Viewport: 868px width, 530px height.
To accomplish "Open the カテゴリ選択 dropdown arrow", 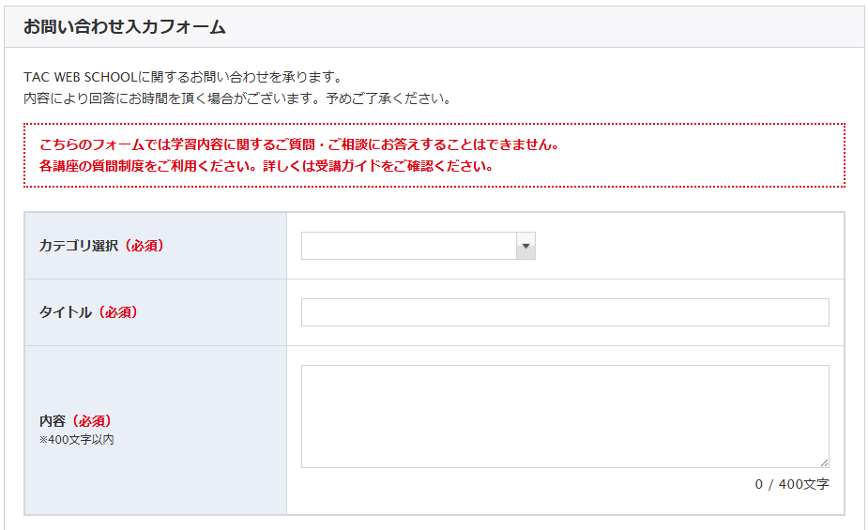I will tap(525, 246).
